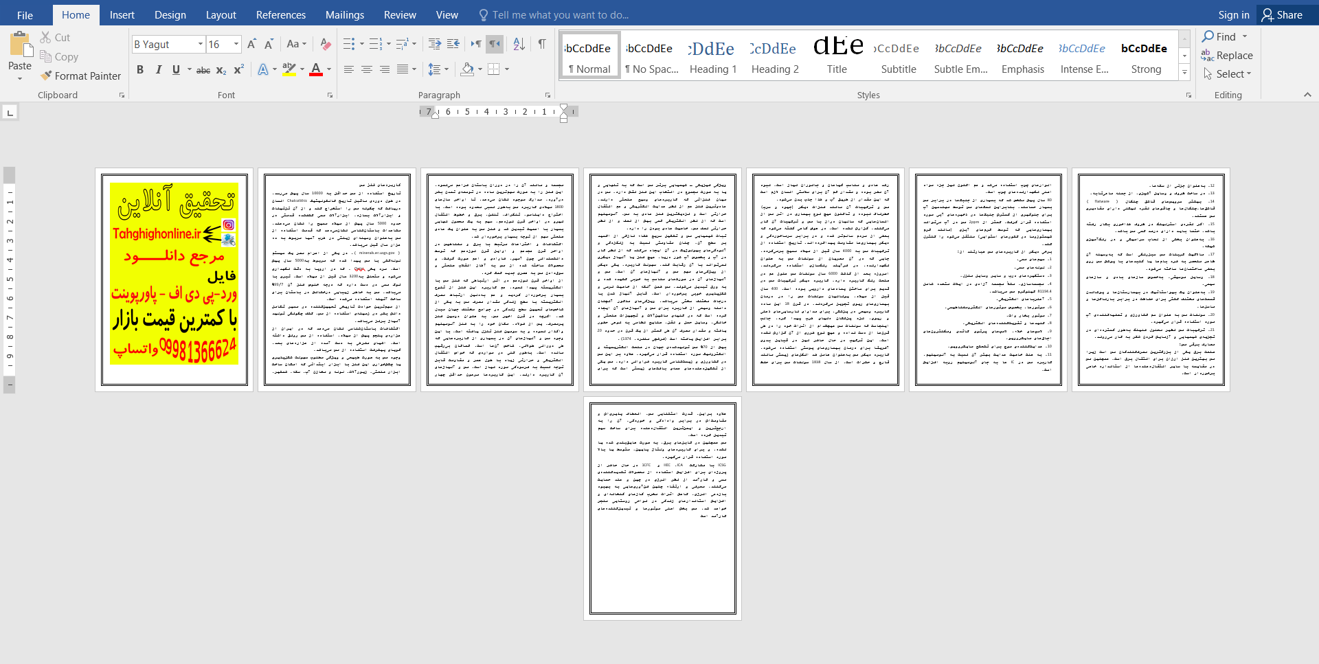
Task: Click the Find magnifier icon
Action: [x=1208, y=36]
